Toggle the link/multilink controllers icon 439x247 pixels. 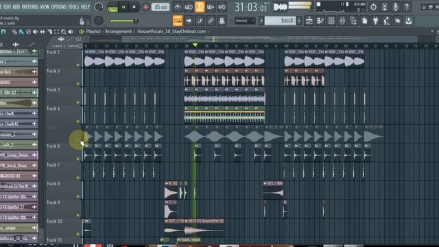[211, 21]
